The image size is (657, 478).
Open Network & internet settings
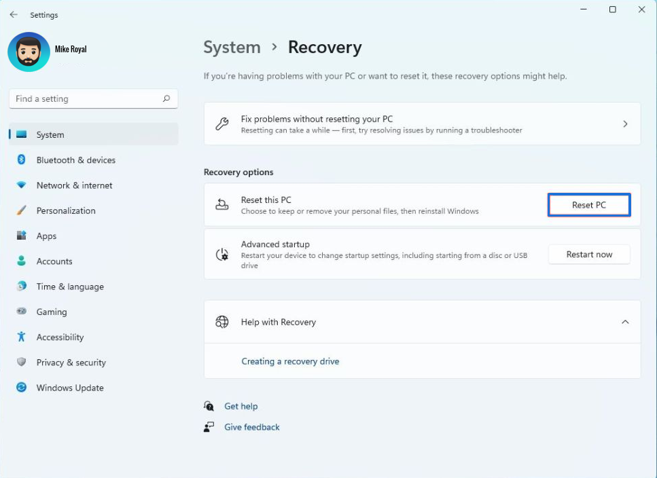[x=94, y=185]
